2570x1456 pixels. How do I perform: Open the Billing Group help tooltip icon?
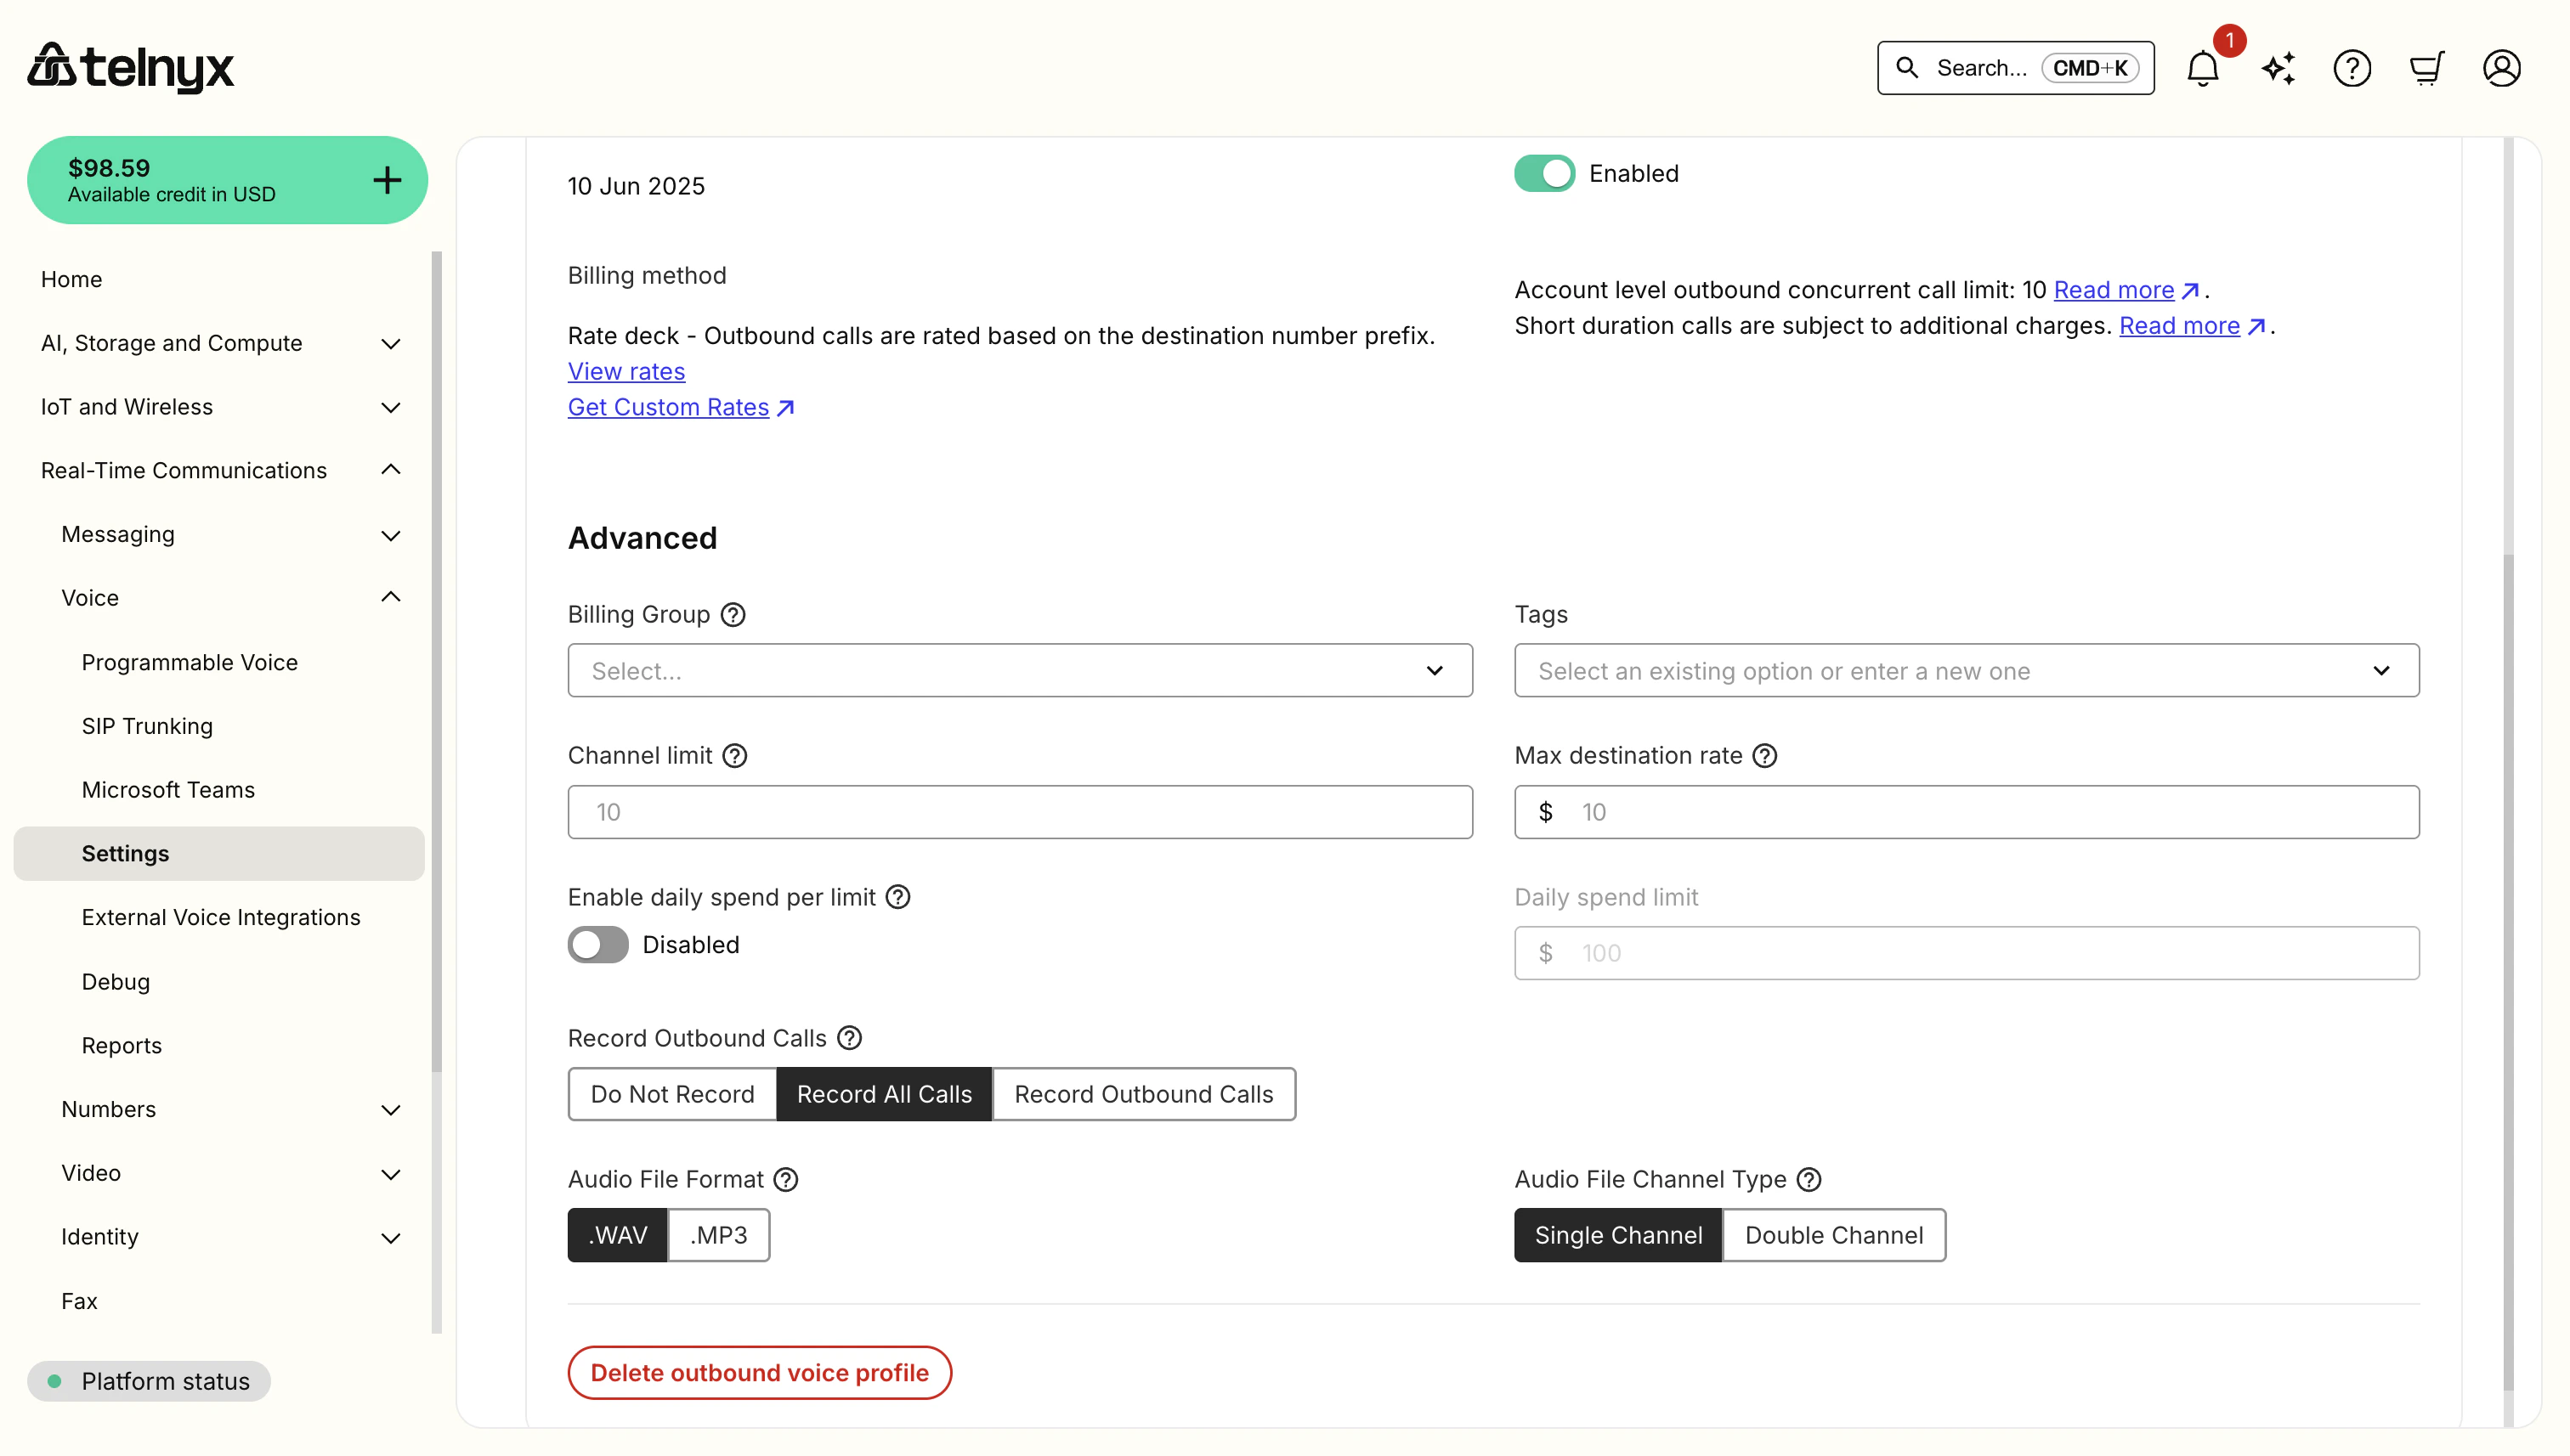733,614
